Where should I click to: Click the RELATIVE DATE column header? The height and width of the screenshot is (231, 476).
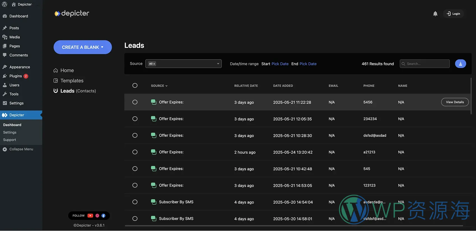(x=246, y=86)
